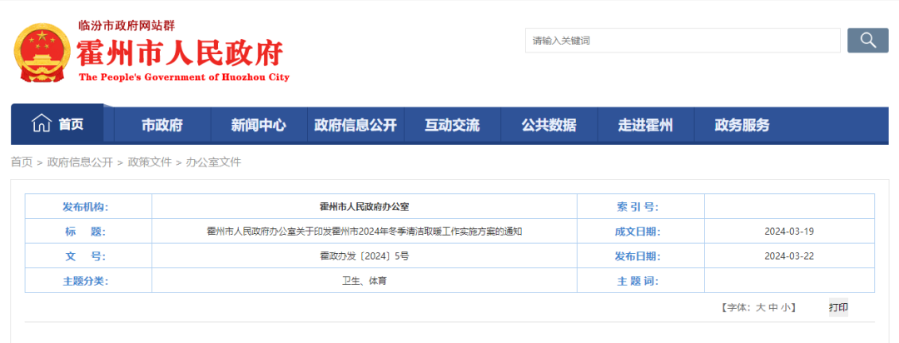Click 政策文件 in the breadcrumb

click(150, 162)
